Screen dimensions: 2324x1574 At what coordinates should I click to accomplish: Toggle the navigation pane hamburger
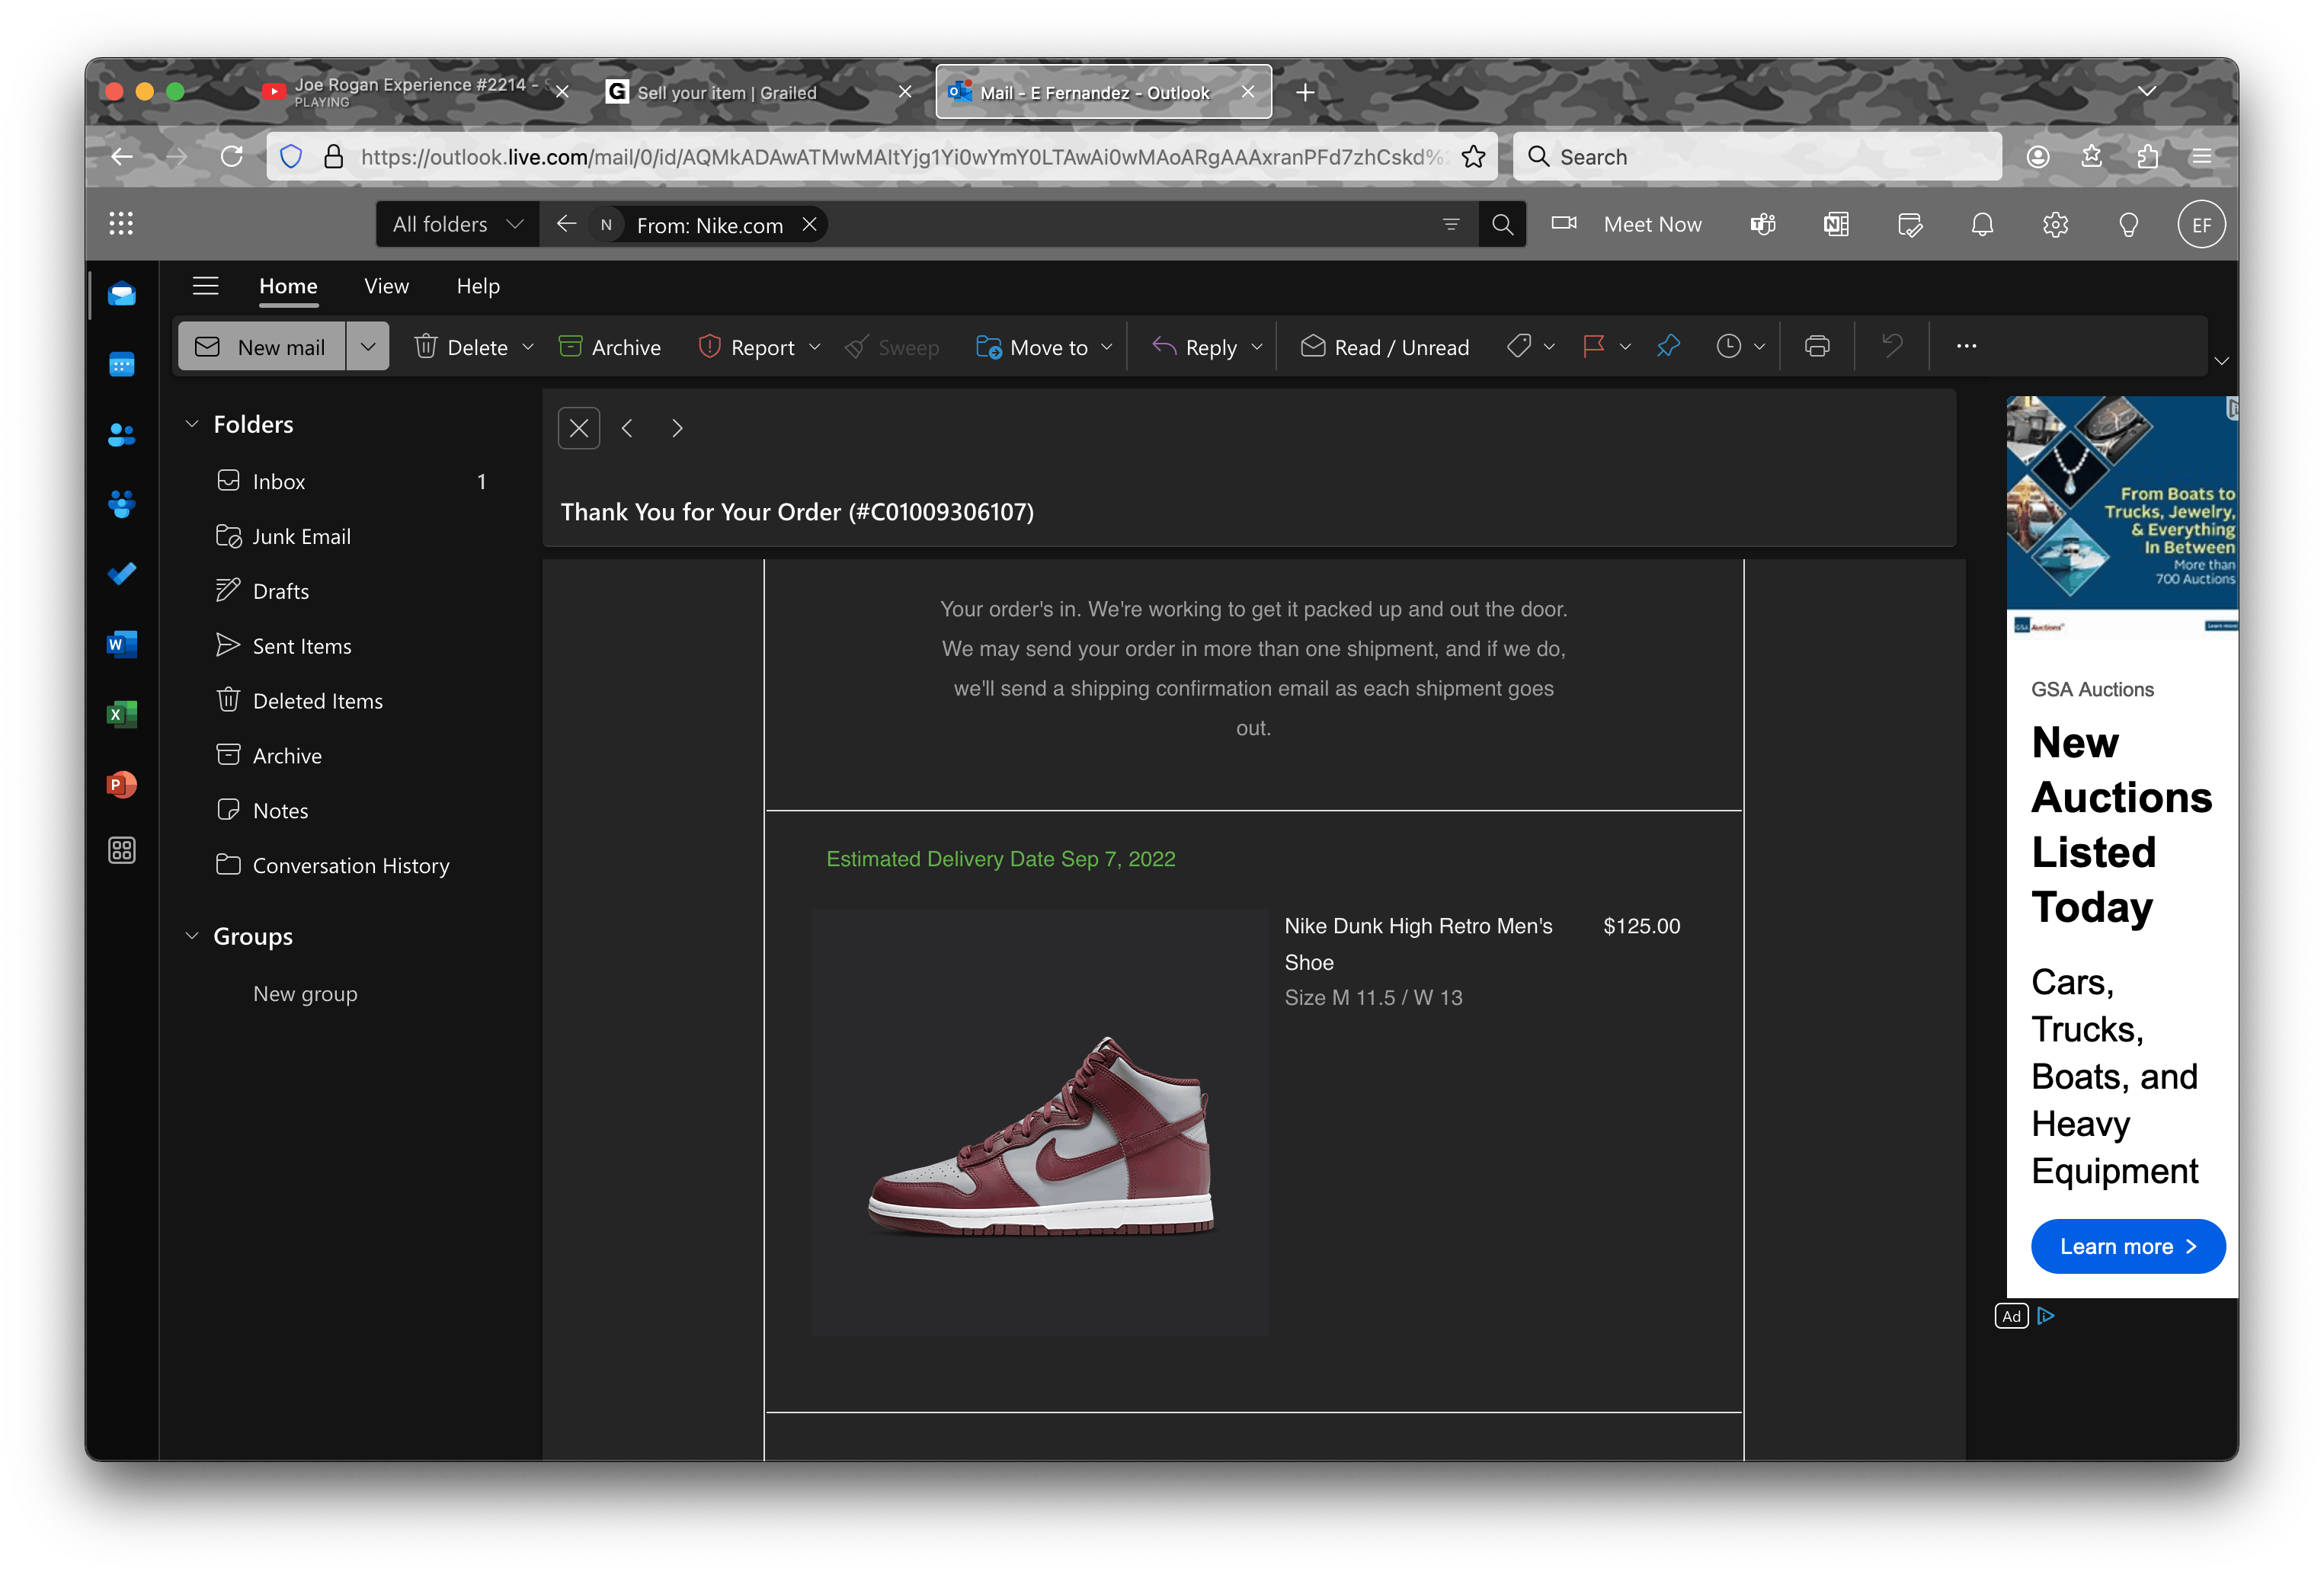point(205,287)
